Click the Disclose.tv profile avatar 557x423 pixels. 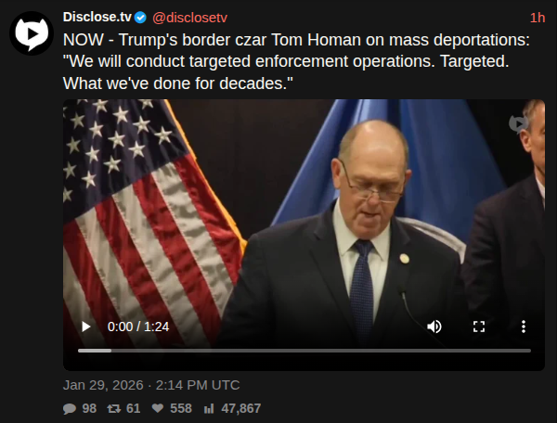tap(32, 33)
